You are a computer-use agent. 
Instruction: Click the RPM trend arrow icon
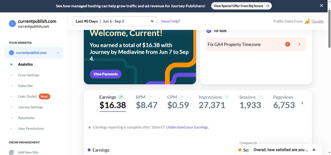click(150, 97)
